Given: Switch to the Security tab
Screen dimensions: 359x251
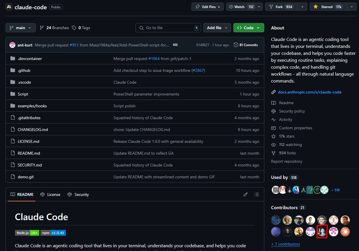Looking at the screenshot, I should coord(78,195).
